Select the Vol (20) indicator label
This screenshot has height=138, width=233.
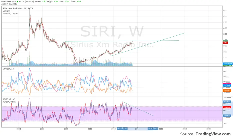coord(6,11)
